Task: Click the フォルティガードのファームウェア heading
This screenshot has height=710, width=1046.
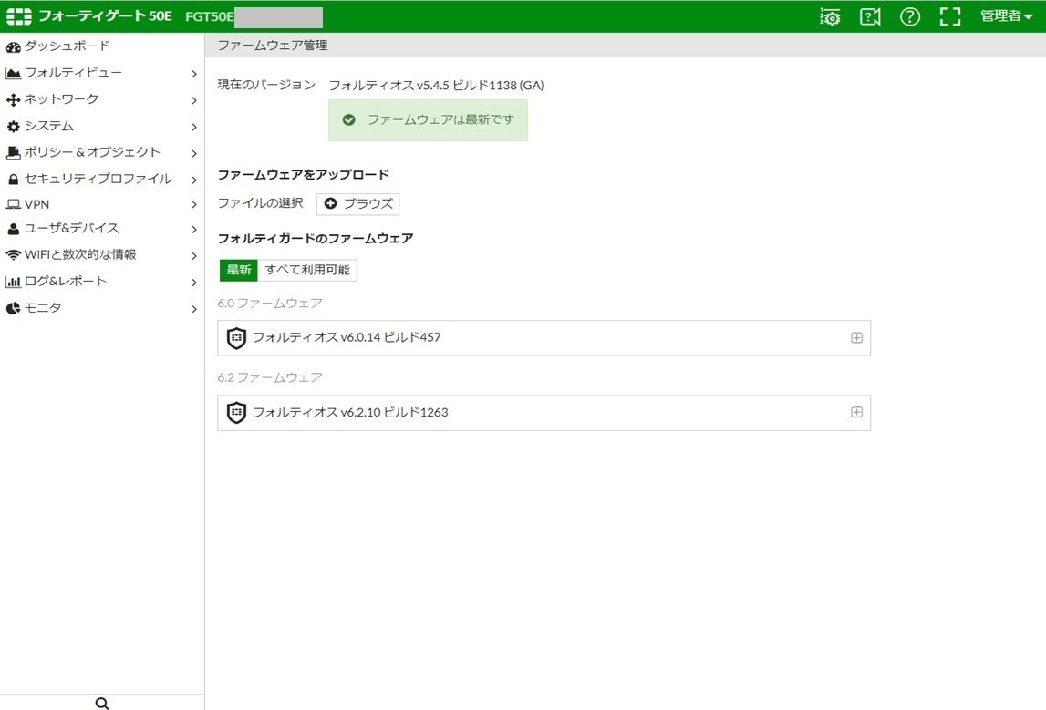Action: click(x=315, y=239)
